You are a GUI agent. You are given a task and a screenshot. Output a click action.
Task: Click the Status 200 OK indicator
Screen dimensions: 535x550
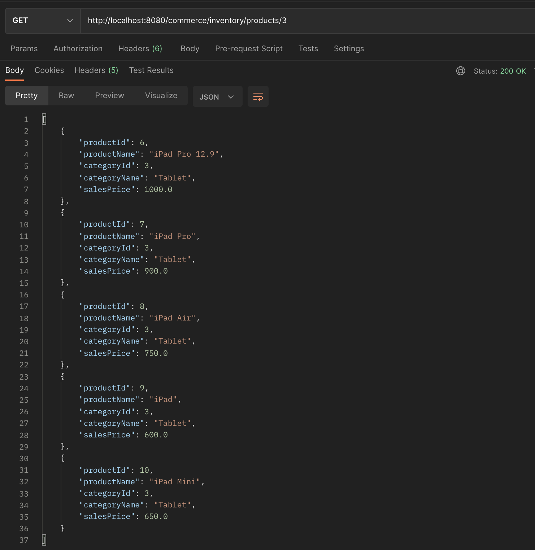coord(500,71)
